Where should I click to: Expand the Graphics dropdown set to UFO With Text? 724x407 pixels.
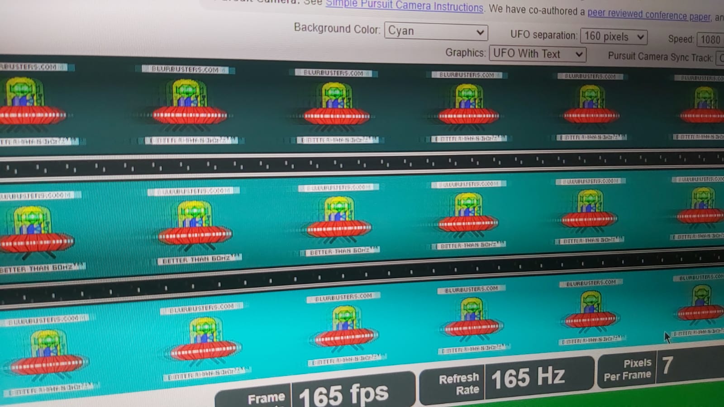point(538,54)
